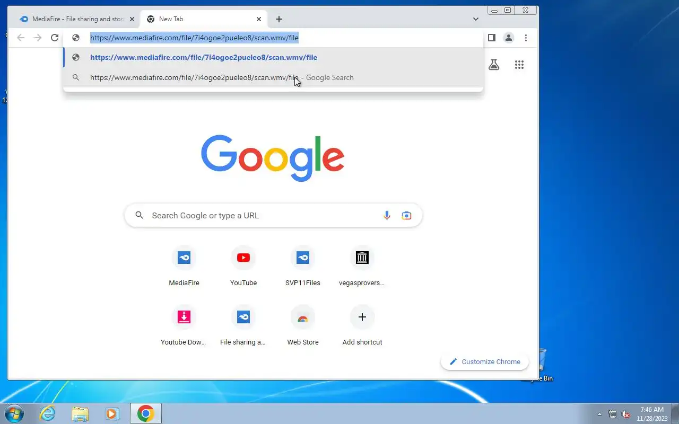This screenshot has width=679, height=424.
Task: Open the vegasprovers shortcut
Action: [362, 267]
